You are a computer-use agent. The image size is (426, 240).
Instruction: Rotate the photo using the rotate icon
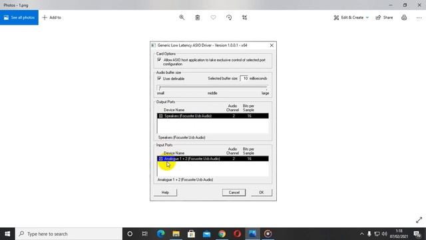tap(229, 17)
